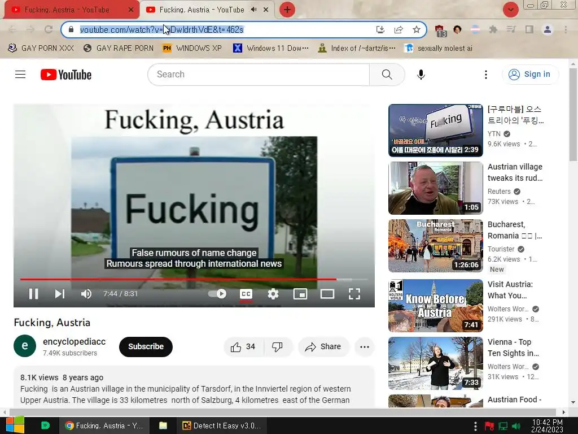Mute the tab using its speaker icon

[253, 10]
